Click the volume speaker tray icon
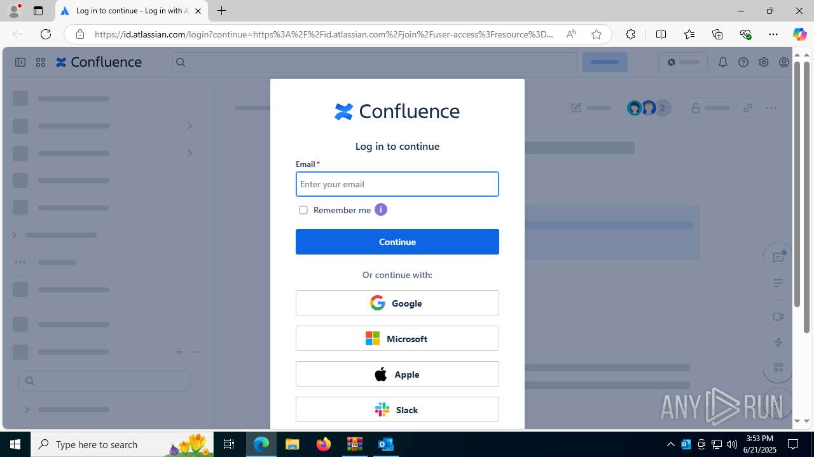Viewport: 814px width, 457px height. (731, 444)
